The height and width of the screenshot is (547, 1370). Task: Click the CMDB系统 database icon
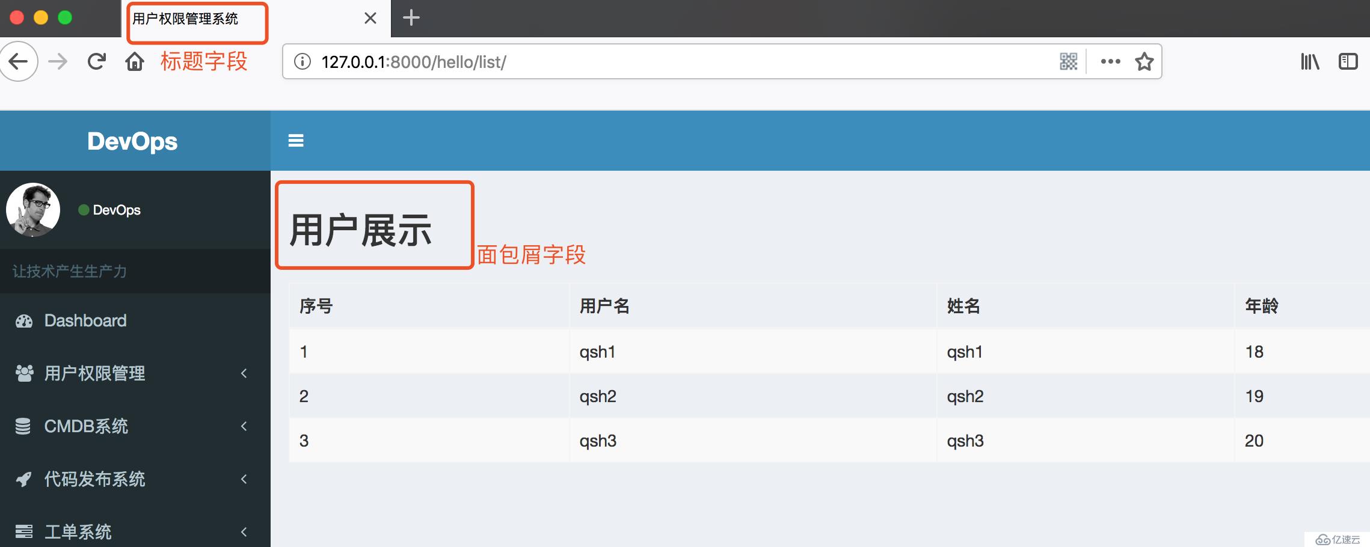[x=23, y=426]
